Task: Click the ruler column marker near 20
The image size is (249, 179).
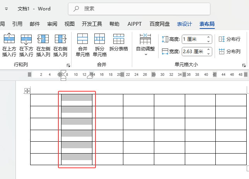Action: pos(122,74)
